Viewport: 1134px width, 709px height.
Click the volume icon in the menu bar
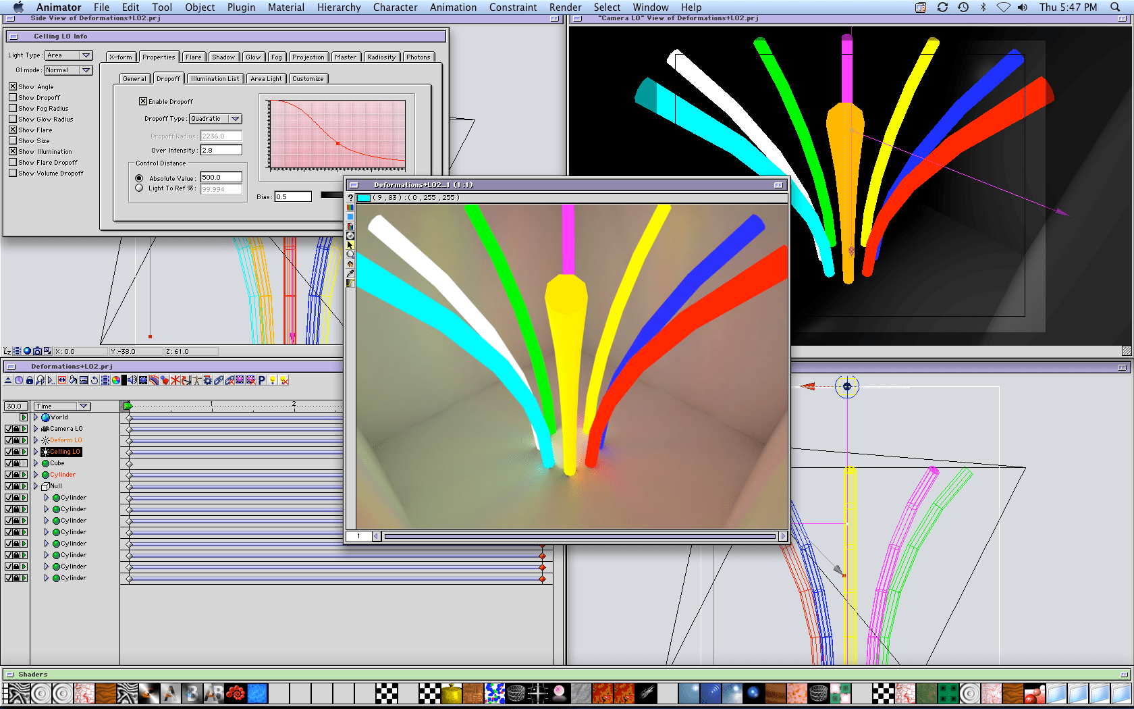point(1023,7)
